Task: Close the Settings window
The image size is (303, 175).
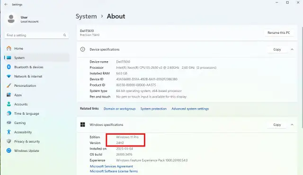Action: [298, 3]
